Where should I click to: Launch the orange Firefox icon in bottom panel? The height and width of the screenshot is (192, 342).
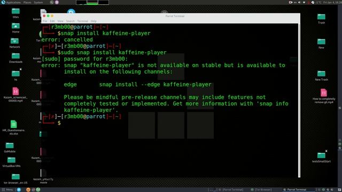click(28, 190)
